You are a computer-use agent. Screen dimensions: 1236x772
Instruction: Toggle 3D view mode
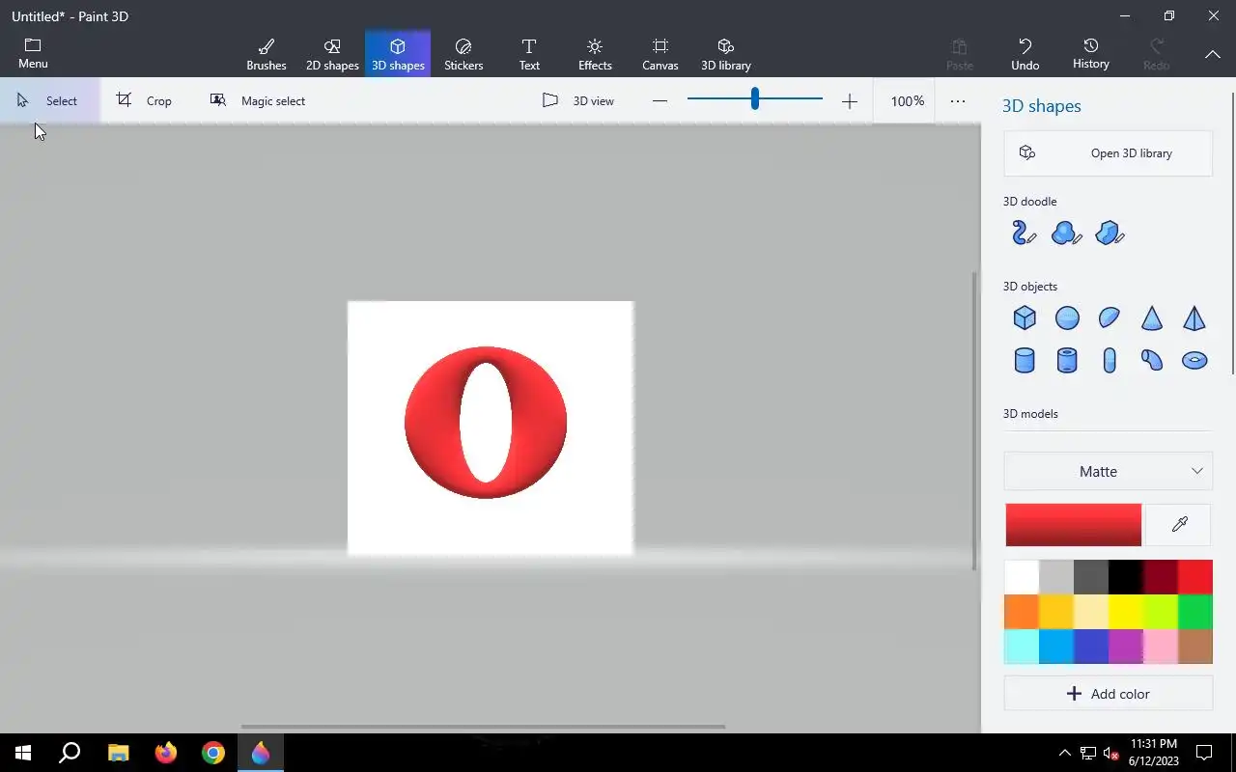point(578,100)
